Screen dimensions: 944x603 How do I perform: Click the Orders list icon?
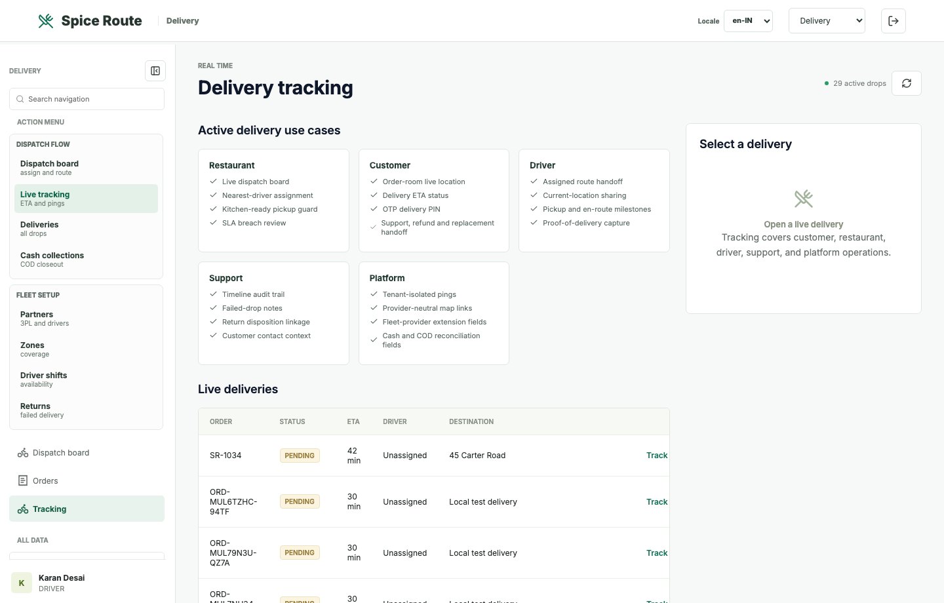point(23,481)
